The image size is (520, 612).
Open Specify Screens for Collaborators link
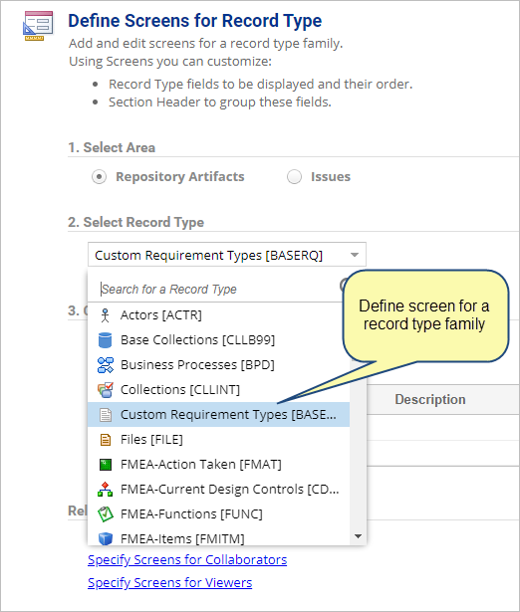(187, 559)
